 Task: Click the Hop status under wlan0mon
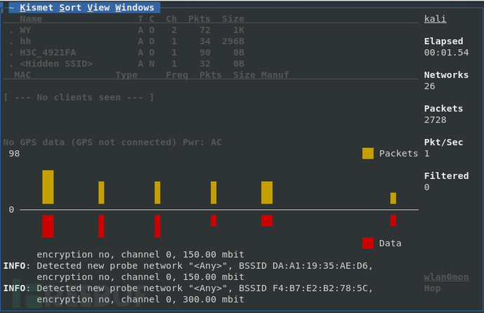pyautogui.click(x=432, y=288)
